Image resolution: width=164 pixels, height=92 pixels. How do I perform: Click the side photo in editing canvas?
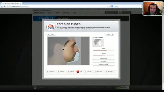[68, 51]
